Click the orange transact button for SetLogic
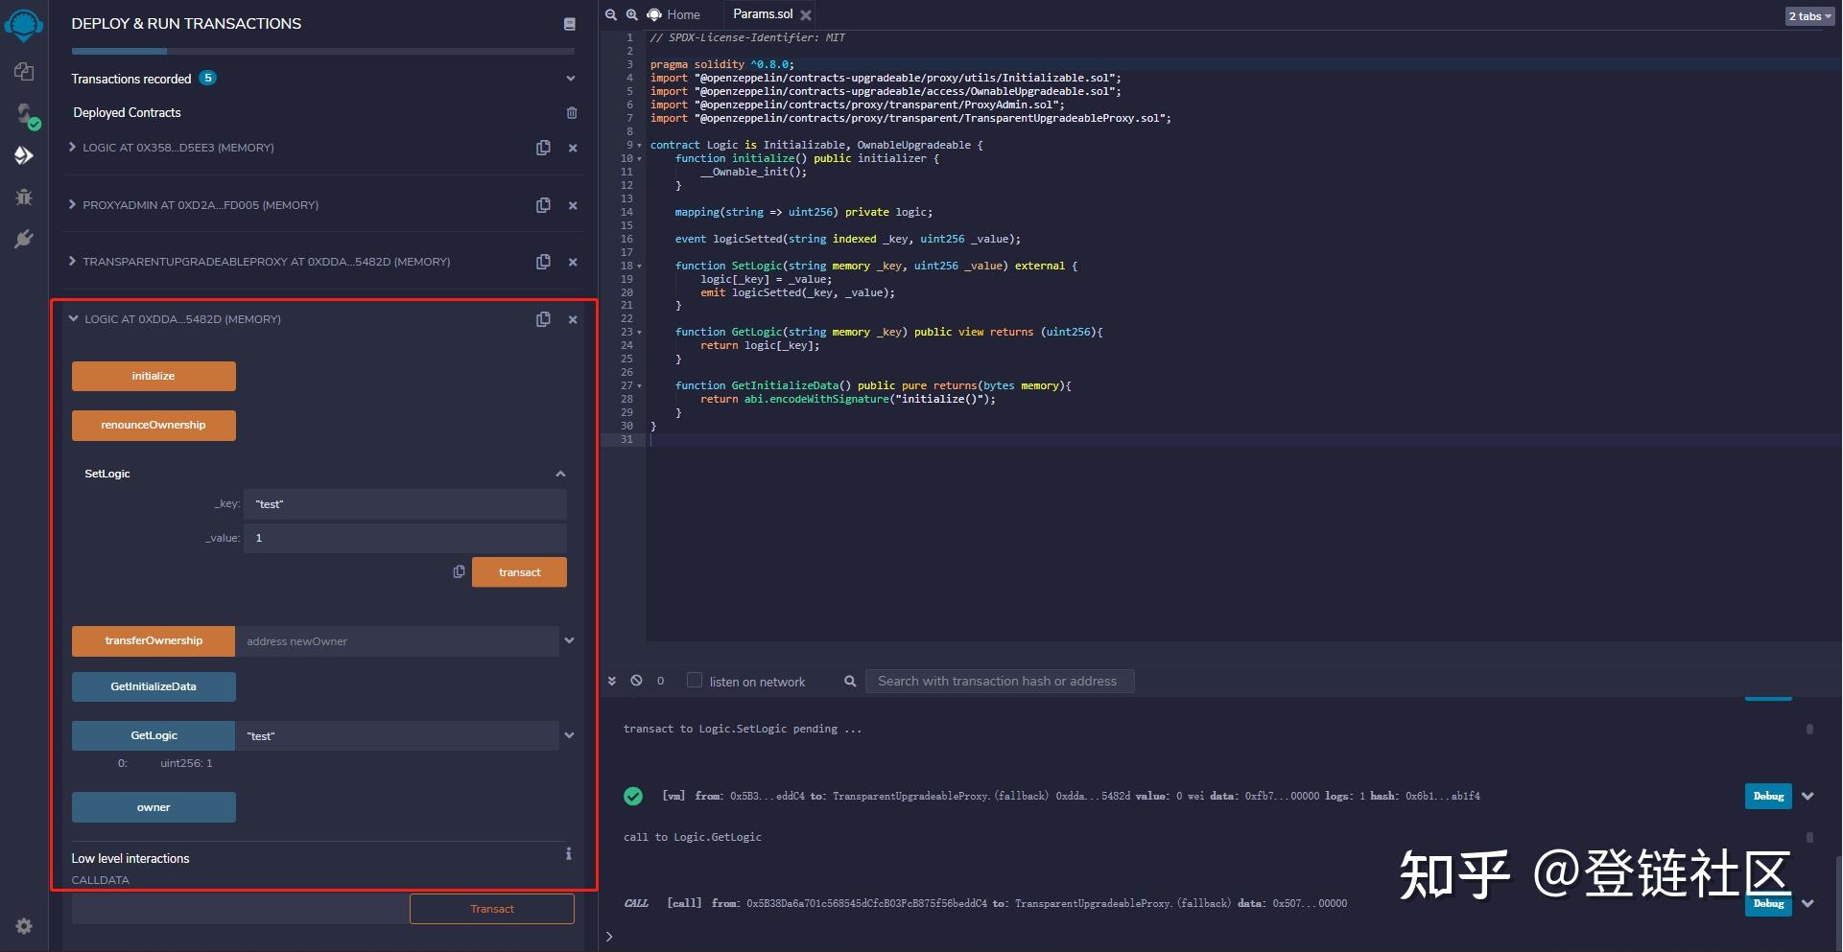 [519, 572]
